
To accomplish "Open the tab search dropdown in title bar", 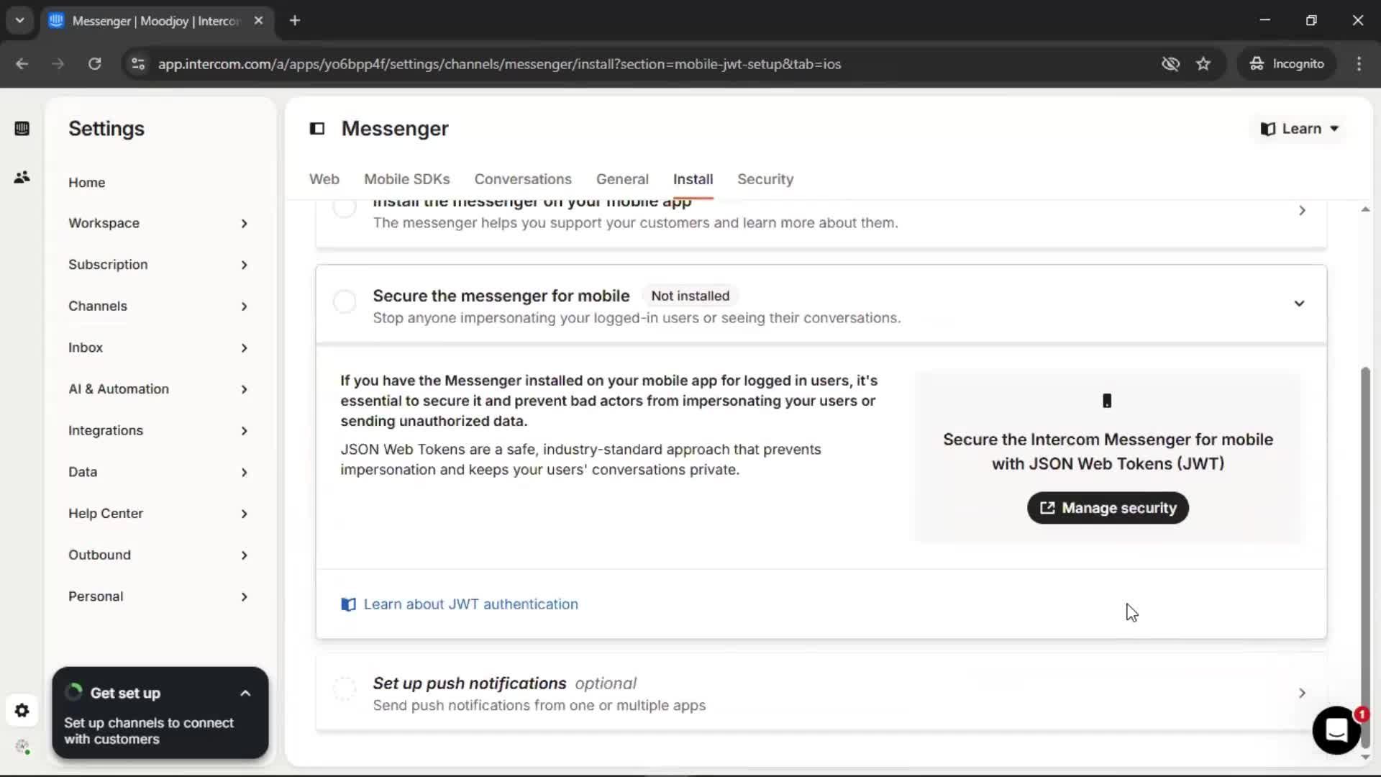I will (x=19, y=20).
